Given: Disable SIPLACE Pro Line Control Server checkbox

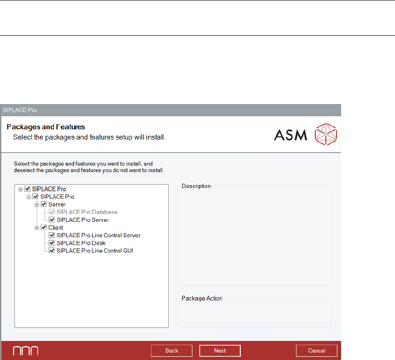Looking at the screenshot, I should (52, 235).
